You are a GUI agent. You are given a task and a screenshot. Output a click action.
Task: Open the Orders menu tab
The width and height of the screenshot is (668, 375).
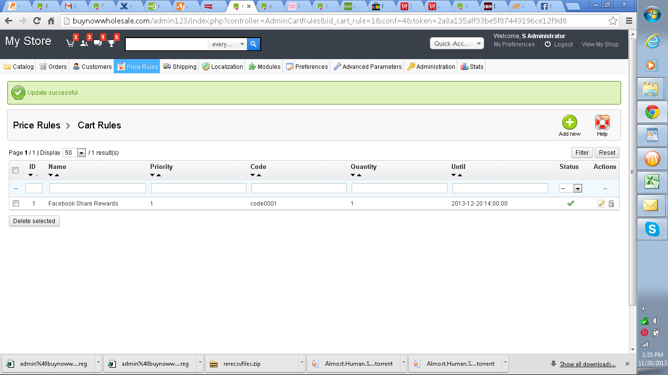53,66
